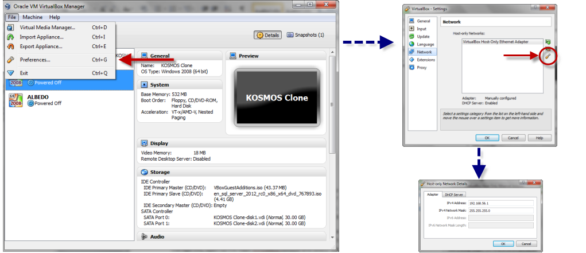Click the Preview section monitor icon

pos(232,56)
